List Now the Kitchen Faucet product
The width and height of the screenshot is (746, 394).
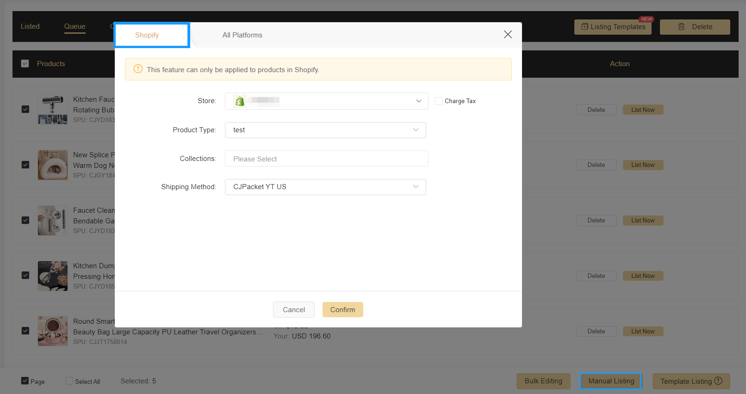point(643,110)
